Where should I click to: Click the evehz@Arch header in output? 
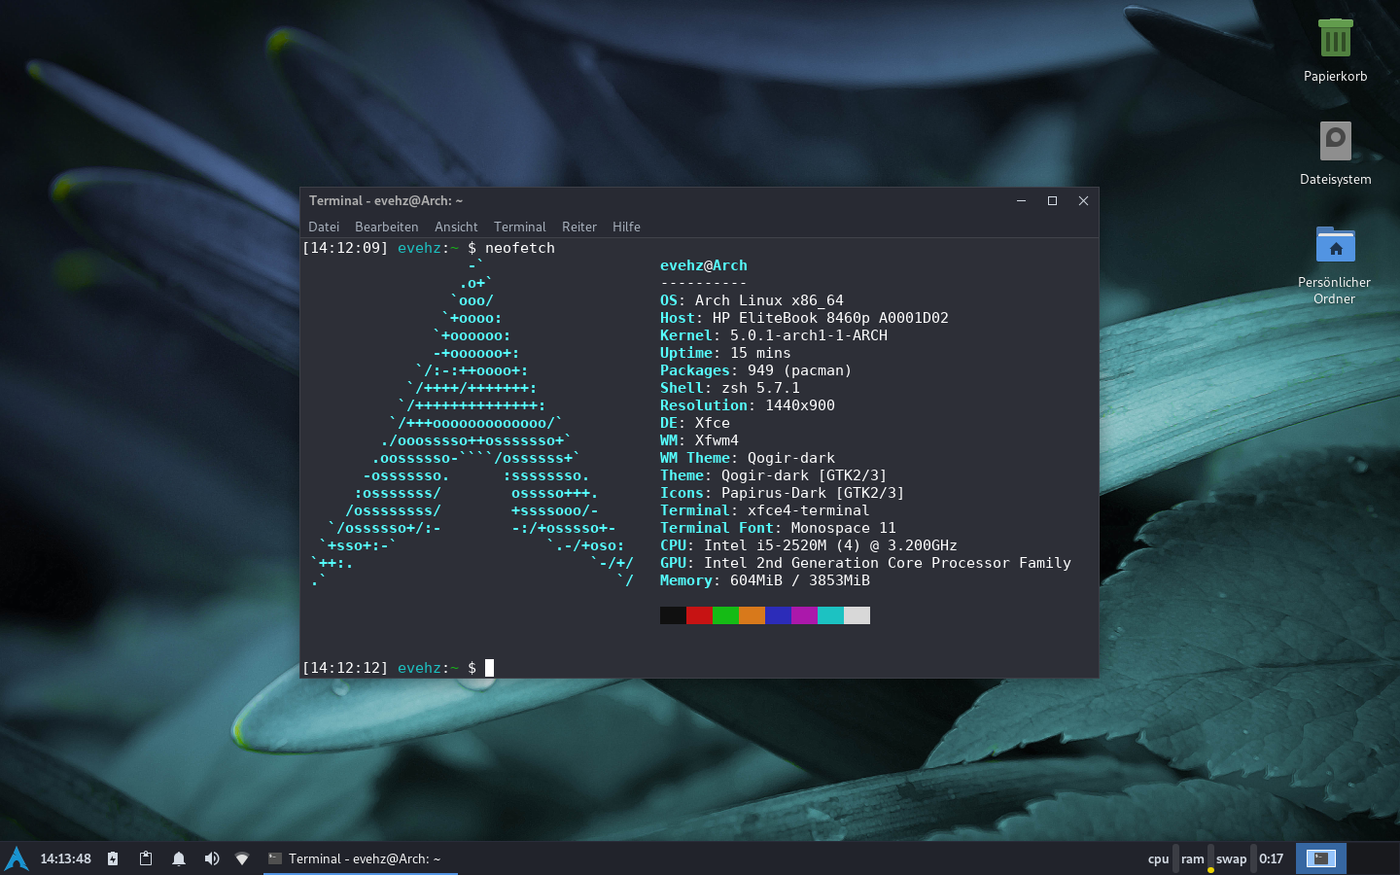click(704, 265)
